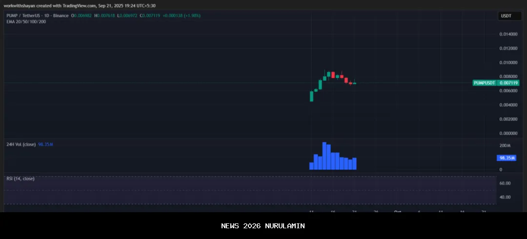Click the Oct marker on time axis
This screenshot has height=239, width=527.
(x=397, y=211)
